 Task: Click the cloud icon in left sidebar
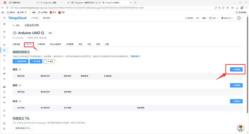(x=4, y=110)
